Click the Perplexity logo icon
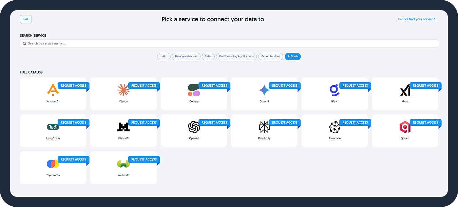Screen dimensions: 458x207 coord(264,127)
